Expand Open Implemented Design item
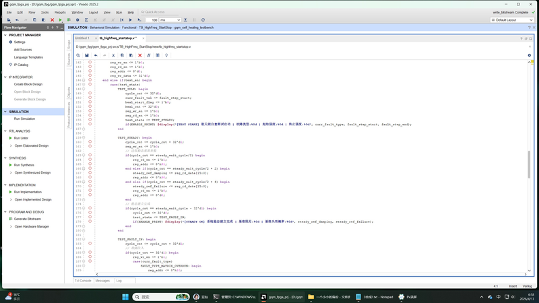 point(11,199)
